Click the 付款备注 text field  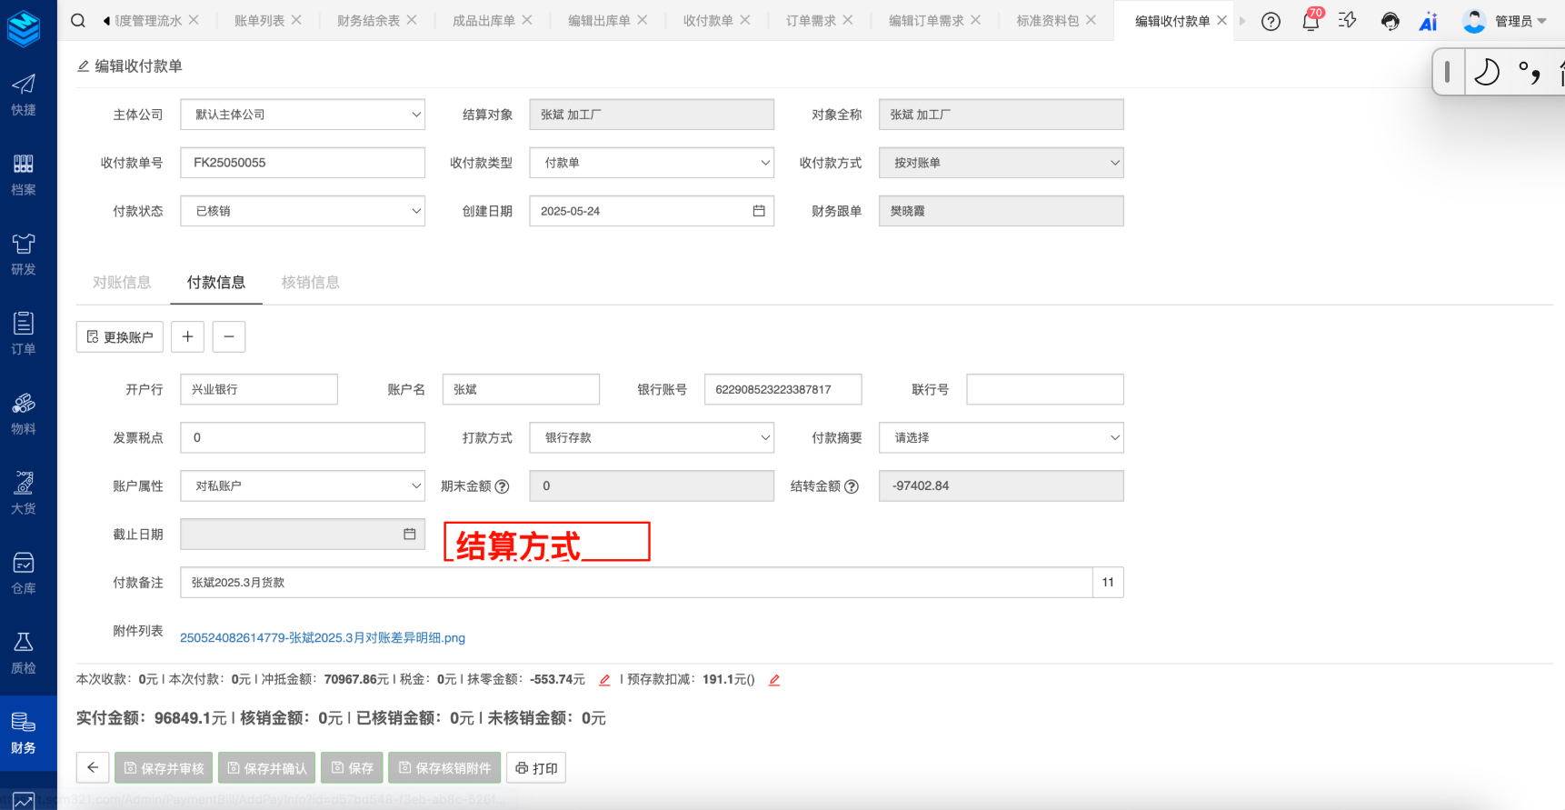coord(636,582)
